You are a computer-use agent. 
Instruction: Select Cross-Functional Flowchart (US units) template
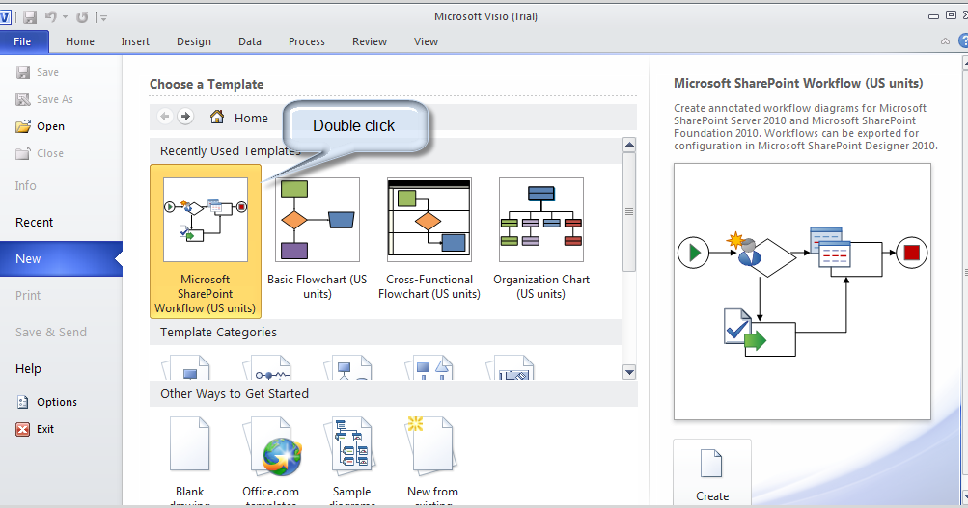point(429,237)
